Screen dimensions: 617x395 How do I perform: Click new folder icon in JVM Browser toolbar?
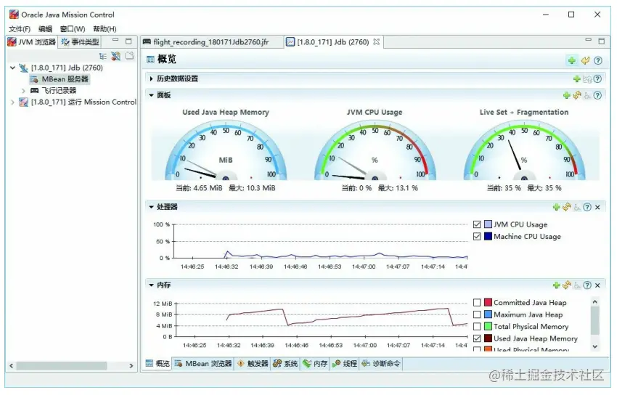[129, 56]
